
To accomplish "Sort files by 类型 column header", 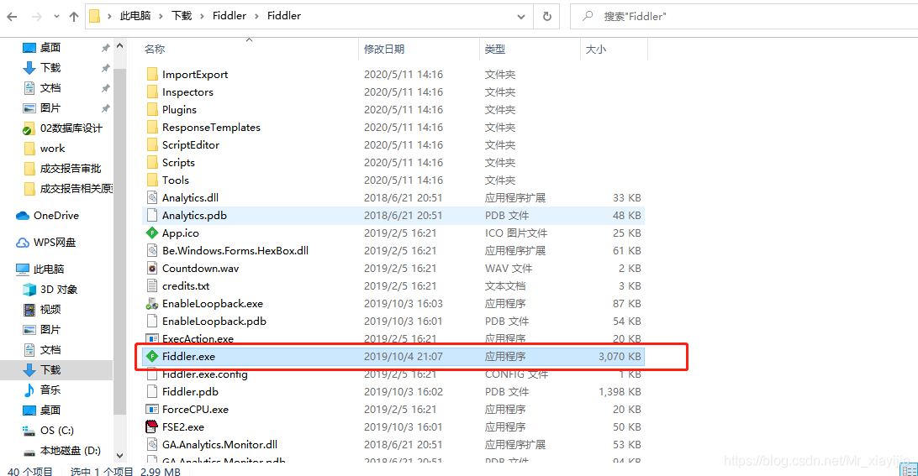I will pyautogui.click(x=494, y=50).
